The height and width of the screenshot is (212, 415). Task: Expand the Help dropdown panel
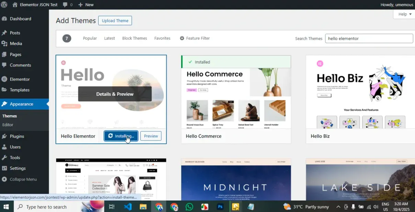tap(405, 14)
